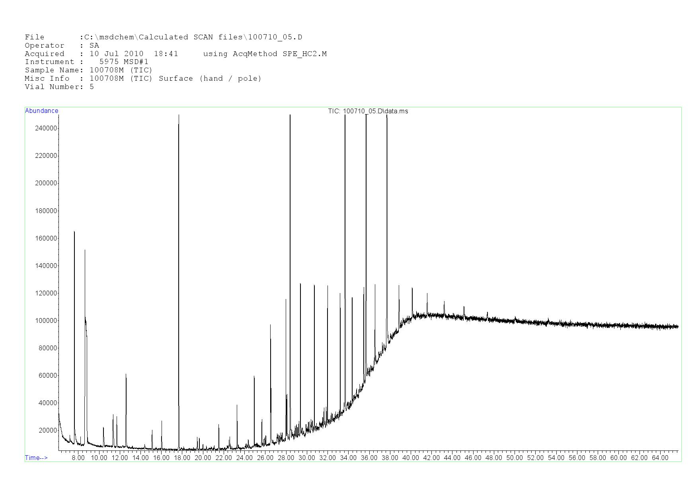The width and height of the screenshot is (698, 493).
Task: Click the 20000 abundance tick label
Action: click(47, 431)
